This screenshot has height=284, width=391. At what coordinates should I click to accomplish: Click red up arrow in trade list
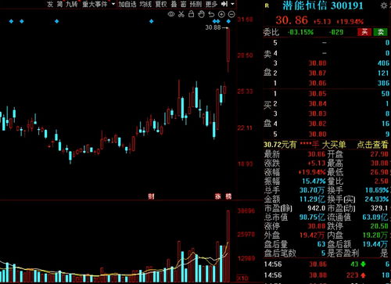pyautogui.click(x=363, y=275)
